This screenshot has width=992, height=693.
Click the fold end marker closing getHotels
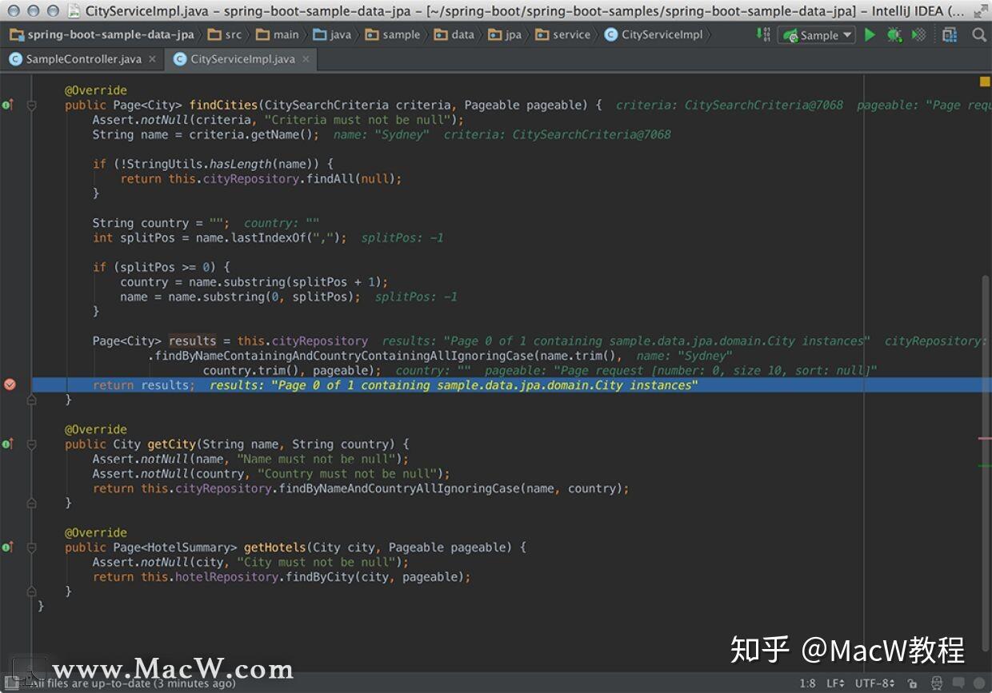[32, 591]
